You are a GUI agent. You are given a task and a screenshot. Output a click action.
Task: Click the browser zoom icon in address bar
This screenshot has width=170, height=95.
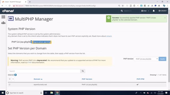pyautogui.click(x=119, y=6)
